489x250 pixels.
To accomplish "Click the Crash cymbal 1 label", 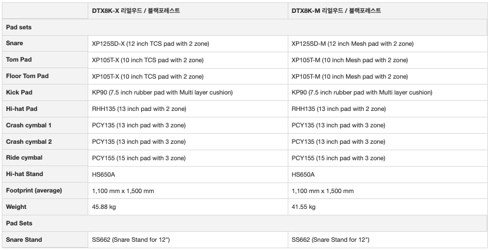I will coord(29,125).
